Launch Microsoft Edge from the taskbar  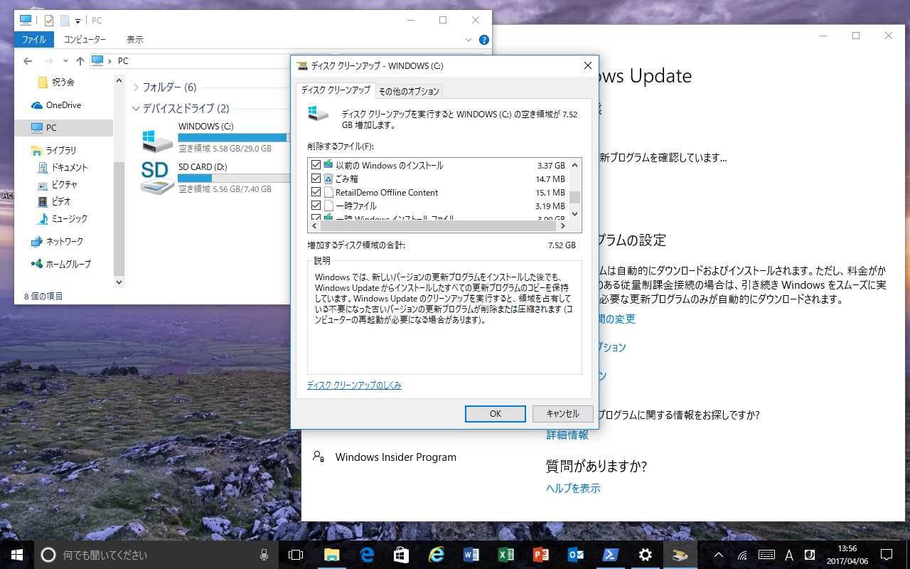click(x=367, y=555)
